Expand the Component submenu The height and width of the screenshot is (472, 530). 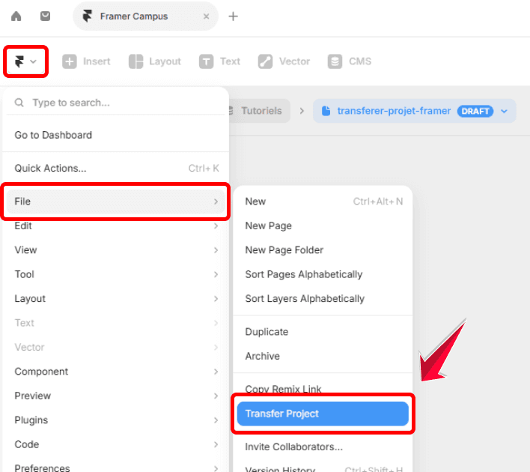(x=115, y=372)
